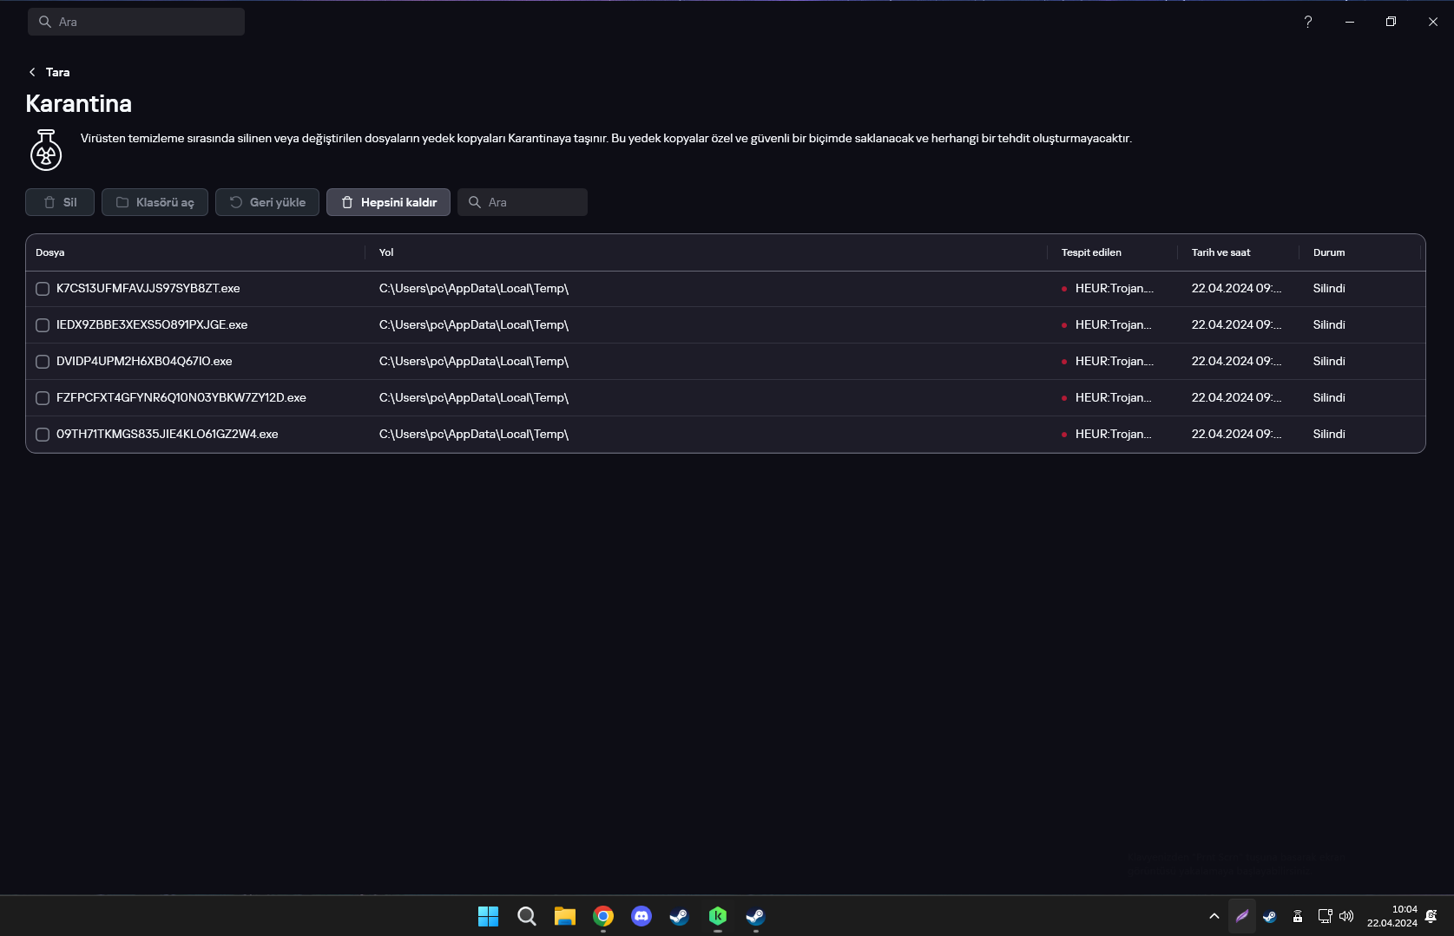Screen dimensions: 1454x936
Task: Open Google Chrome on the taskbar
Action: click(x=603, y=916)
